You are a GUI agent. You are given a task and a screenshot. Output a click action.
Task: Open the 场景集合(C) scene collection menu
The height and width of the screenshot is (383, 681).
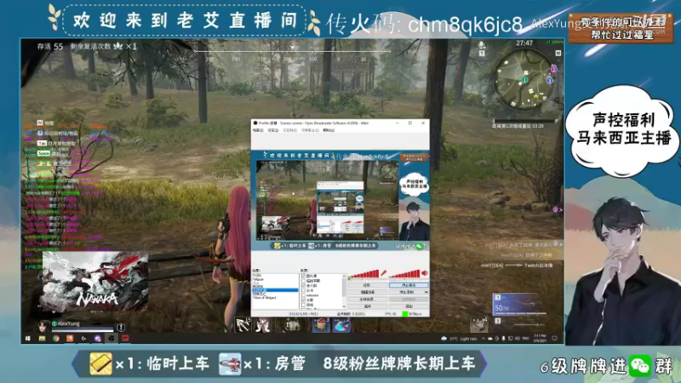(x=310, y=130)
